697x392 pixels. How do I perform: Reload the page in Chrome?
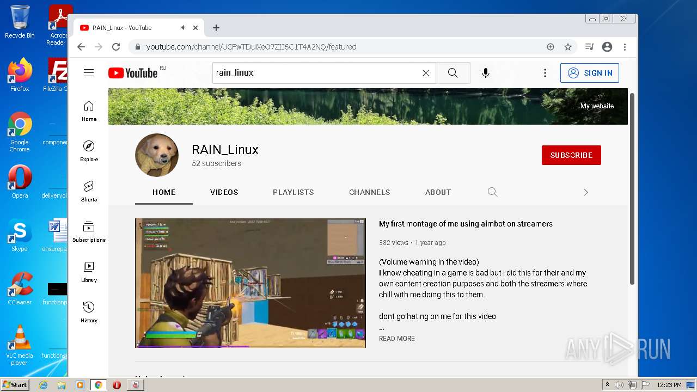coord(116,47)
